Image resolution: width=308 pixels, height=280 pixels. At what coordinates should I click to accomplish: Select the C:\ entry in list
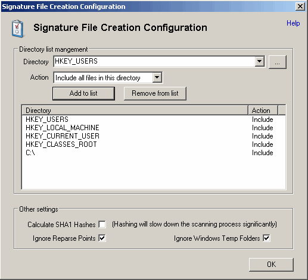tap(153, 153)
